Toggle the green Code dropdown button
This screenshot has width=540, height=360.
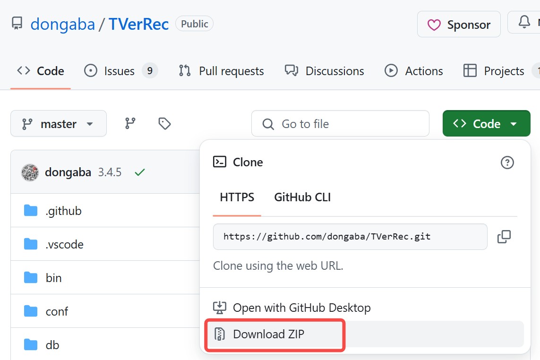(x=486, y=124)
